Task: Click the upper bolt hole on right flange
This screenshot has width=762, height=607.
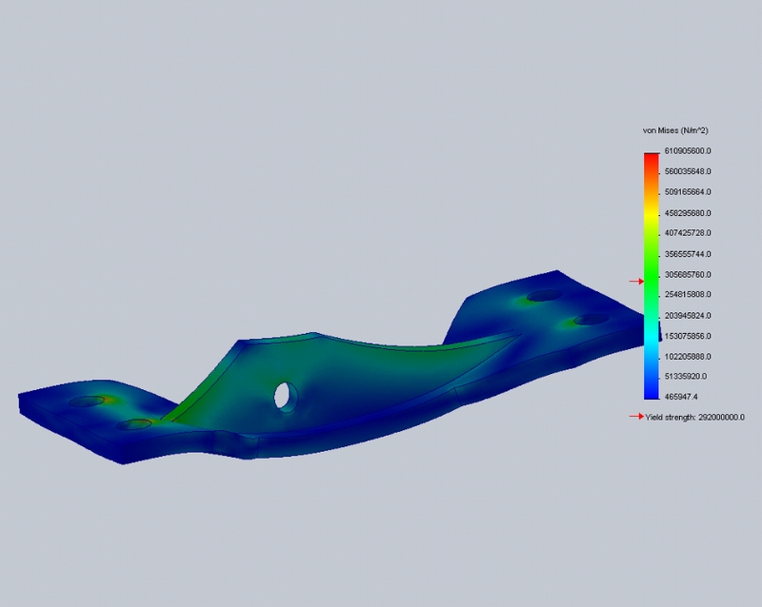Action: pos(543,296)
